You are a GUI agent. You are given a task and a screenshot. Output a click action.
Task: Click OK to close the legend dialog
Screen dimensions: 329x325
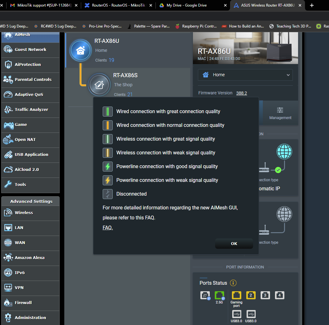point(234,243)
